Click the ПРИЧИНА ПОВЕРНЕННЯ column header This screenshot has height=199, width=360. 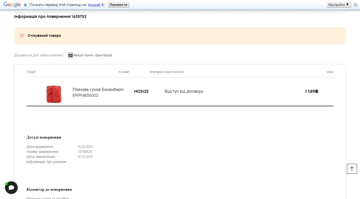pyautogui.click(x=166, y=72)
